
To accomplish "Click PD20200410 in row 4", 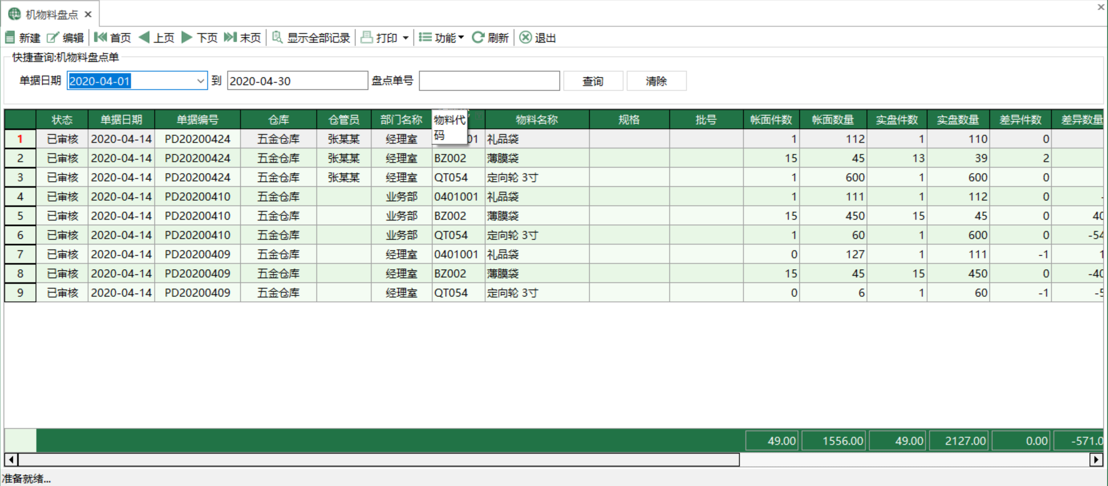I will pos(197,197).
